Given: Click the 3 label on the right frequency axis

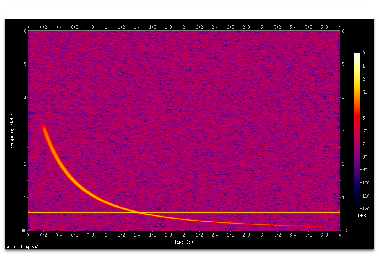Looking at the screenshot, I should tap(343, 131).
